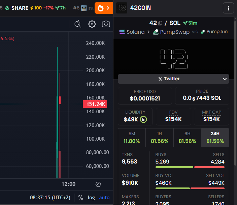
Task: Click the PRICE USD $0.0001521 box
Action: [145, 96]
